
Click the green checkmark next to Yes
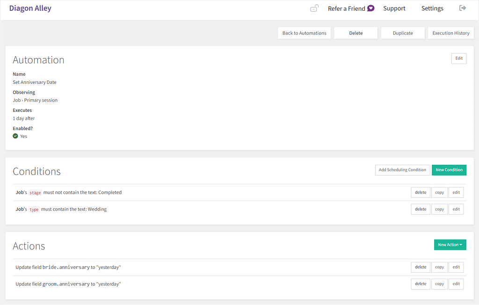pos(15,136)
